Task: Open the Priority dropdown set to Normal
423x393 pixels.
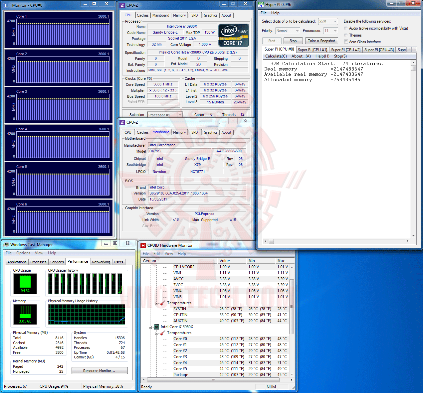Action: click(x=288, y=31)
